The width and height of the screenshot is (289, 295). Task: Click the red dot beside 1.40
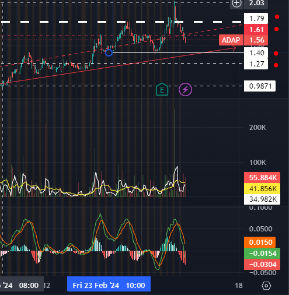pyautogui.click(x=276, y=54)
